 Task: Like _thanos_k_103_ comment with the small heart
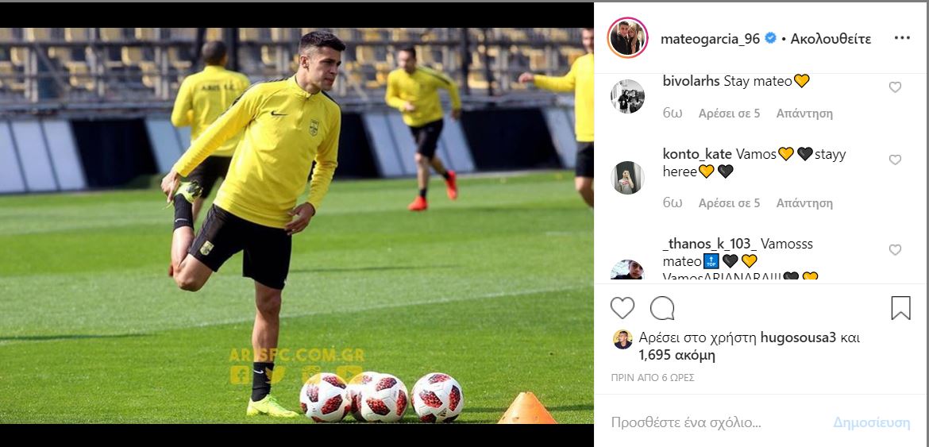[x=895, y=250]
